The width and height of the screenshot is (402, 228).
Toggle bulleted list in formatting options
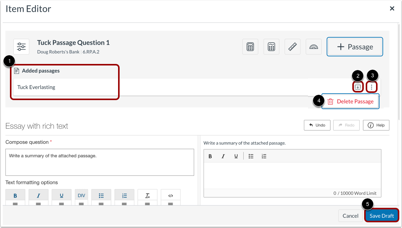[x=101, y=196]
